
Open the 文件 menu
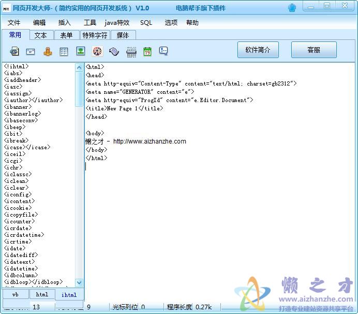(14, 22)
